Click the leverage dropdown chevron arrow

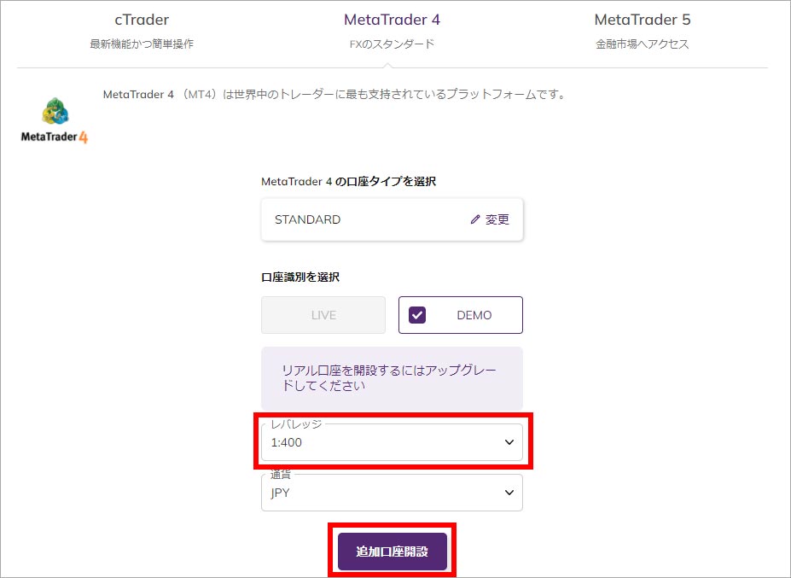point(509,442)
